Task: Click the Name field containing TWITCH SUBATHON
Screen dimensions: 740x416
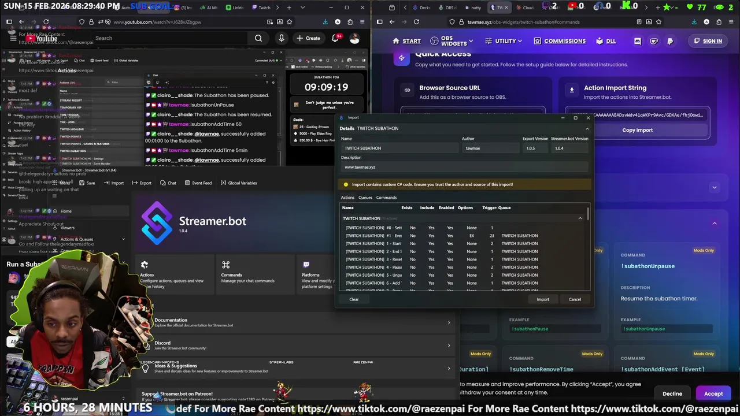Action: pyautogui.click(x=399, y=148)
